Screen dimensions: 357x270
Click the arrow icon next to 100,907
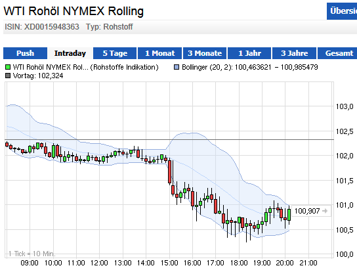(325, 211)
